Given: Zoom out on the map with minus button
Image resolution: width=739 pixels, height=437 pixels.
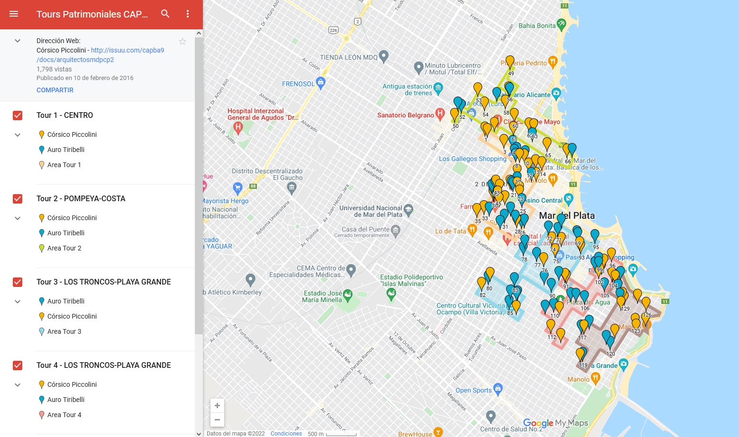Looking at the screenshot, I should pyautogui.click(x=217, y=419).
